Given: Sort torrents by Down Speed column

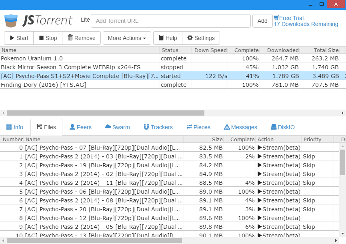Looking at the screenshot, I should click(x=210, y=50).
